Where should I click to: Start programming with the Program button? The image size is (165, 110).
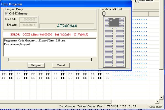36,65
